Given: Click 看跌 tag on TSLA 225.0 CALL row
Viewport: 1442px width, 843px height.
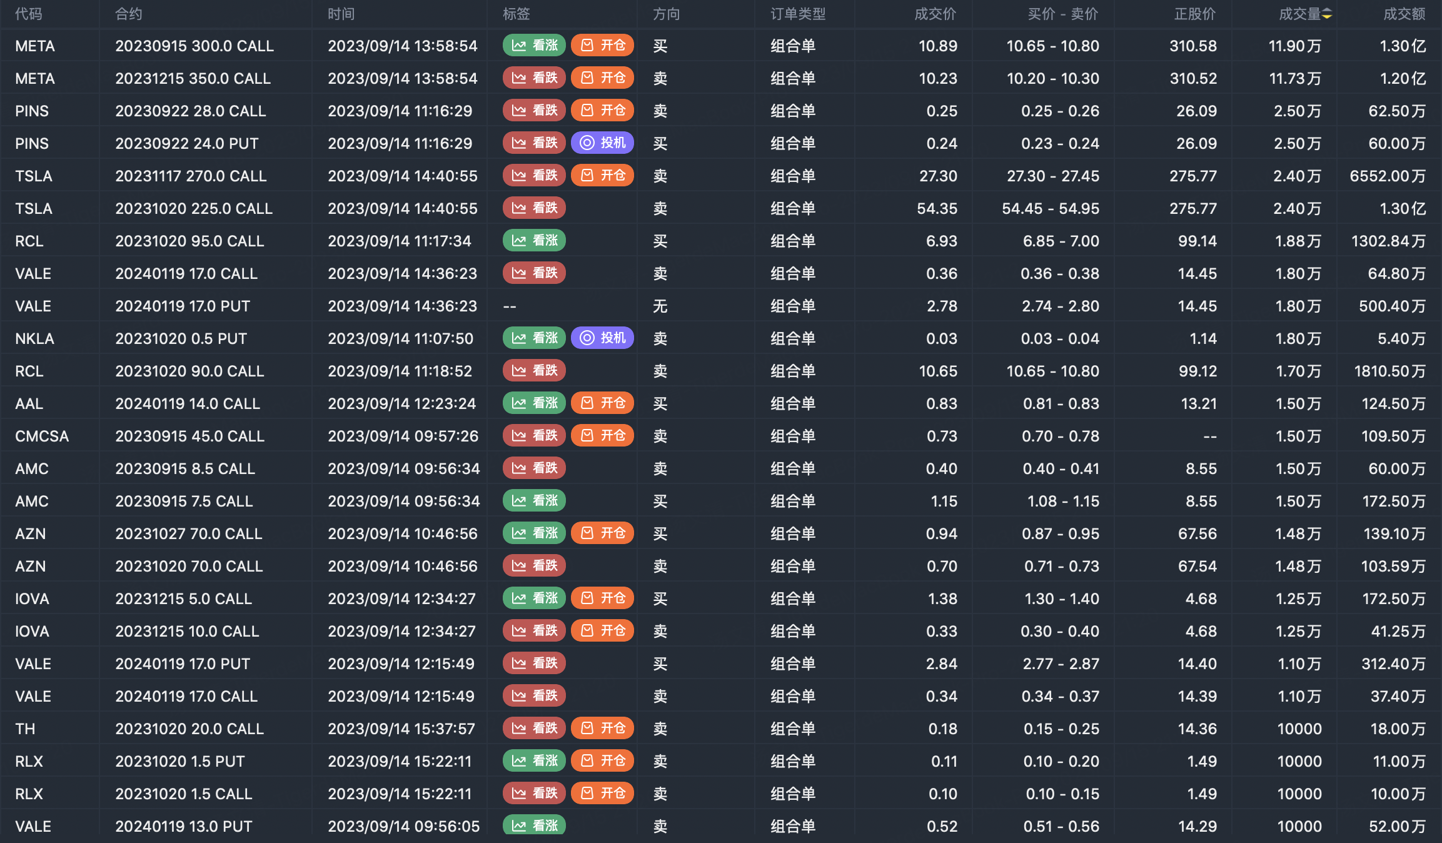Looking at the screenshot, I should pos(534,208).
